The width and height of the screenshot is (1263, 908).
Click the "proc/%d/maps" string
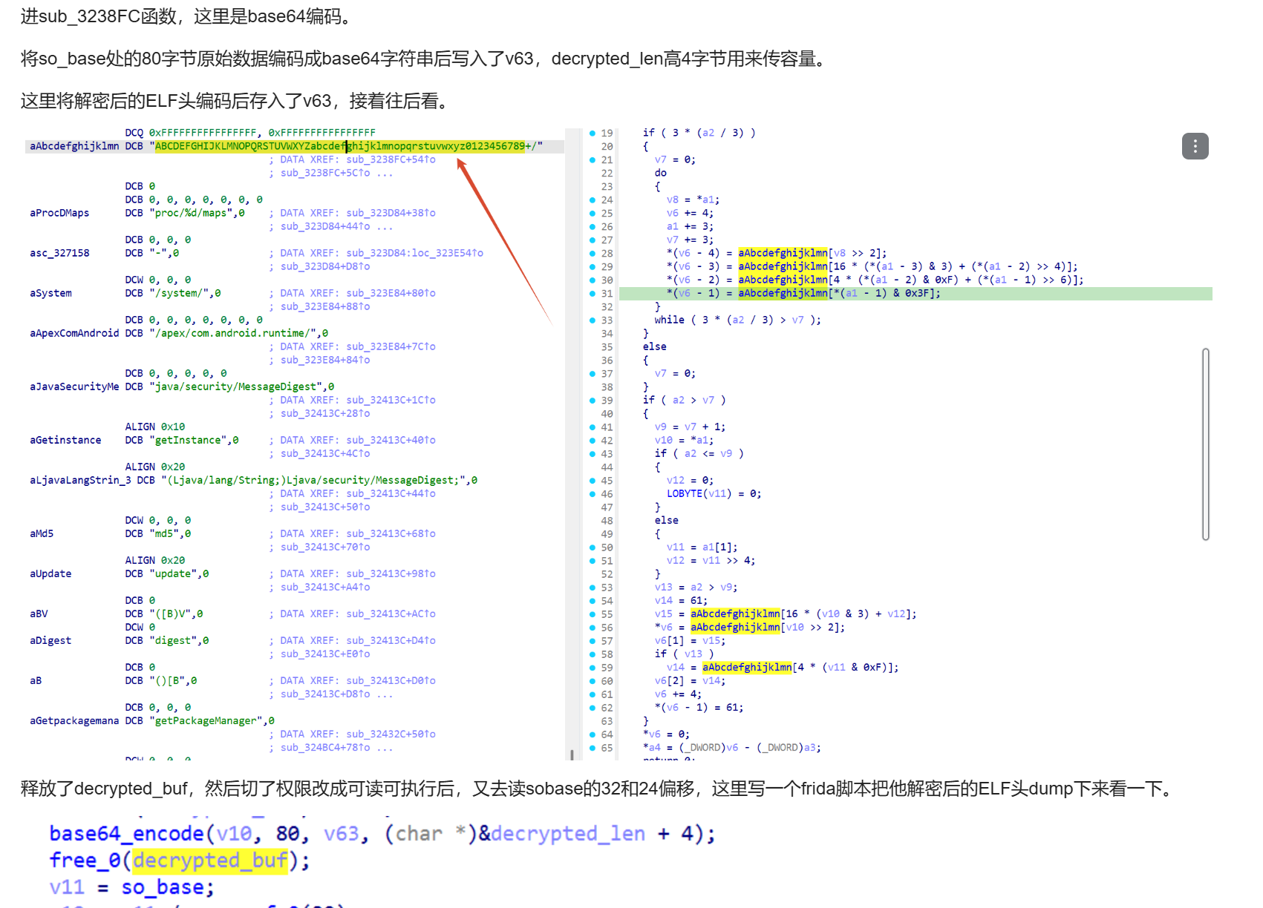(197, 213)
